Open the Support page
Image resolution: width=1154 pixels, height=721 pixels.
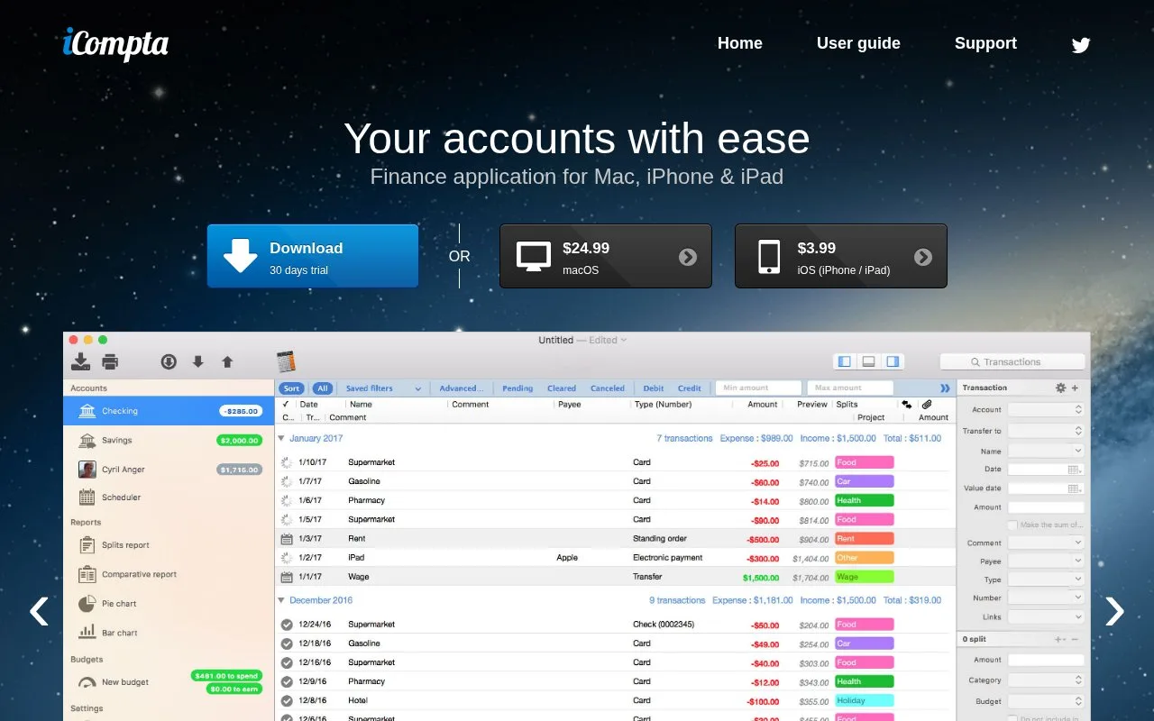pyautogui.click(x=985, y=43)
